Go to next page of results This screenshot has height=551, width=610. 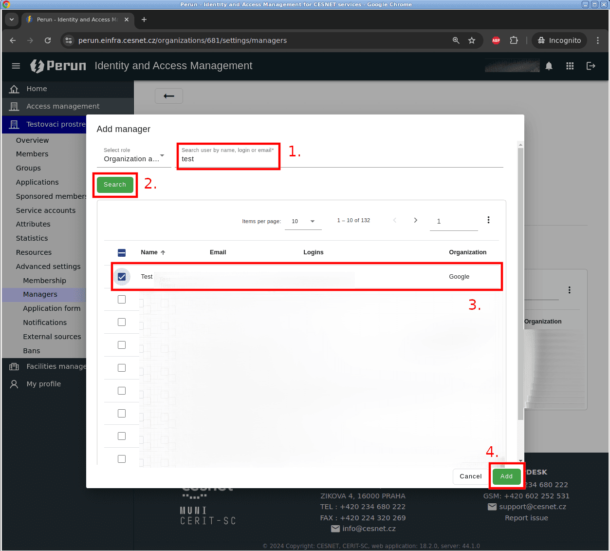(415, 220)
